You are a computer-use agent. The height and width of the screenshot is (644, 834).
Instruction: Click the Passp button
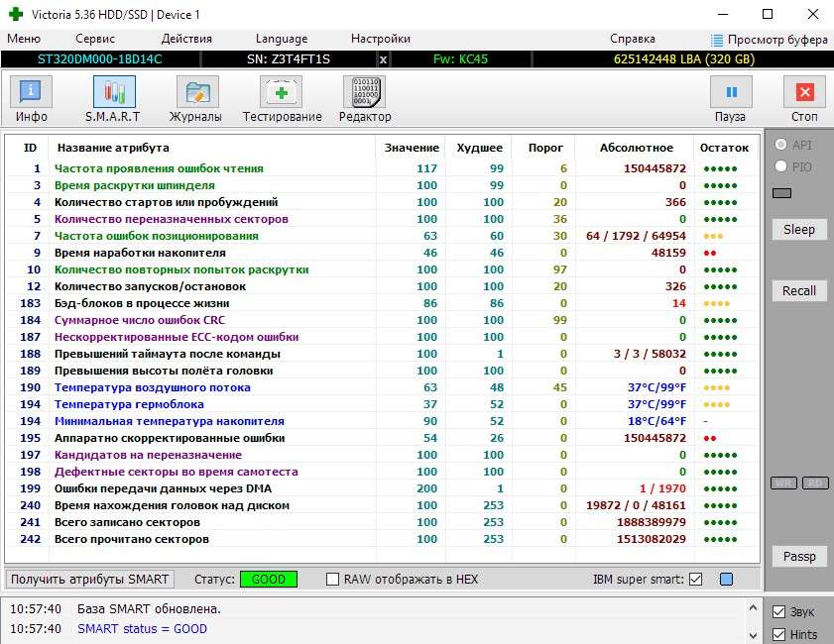point(799,557)
